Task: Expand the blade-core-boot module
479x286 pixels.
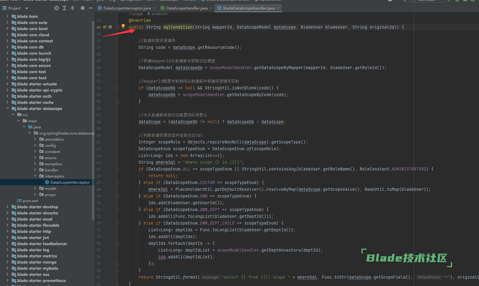Action: [7, 29]
